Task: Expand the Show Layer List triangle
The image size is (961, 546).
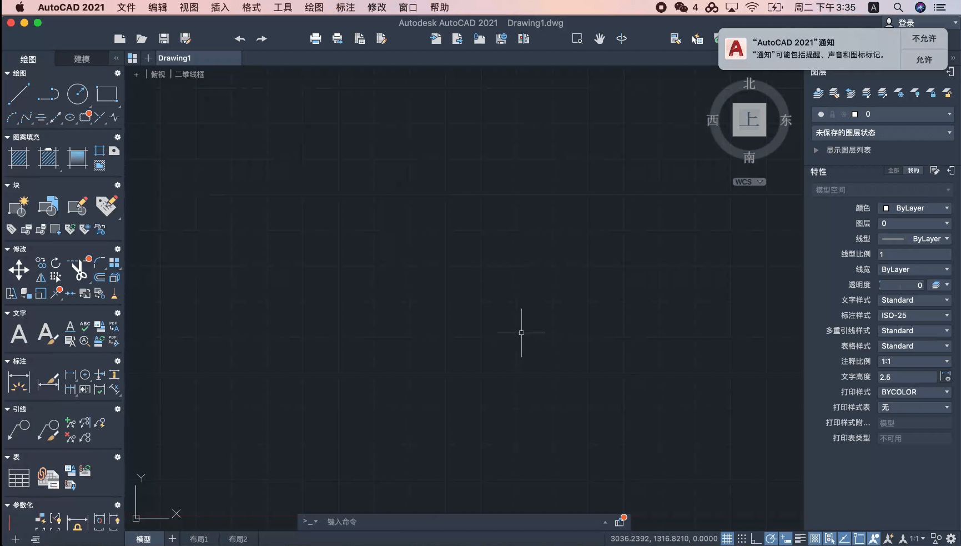Action: tap(816, 150)
